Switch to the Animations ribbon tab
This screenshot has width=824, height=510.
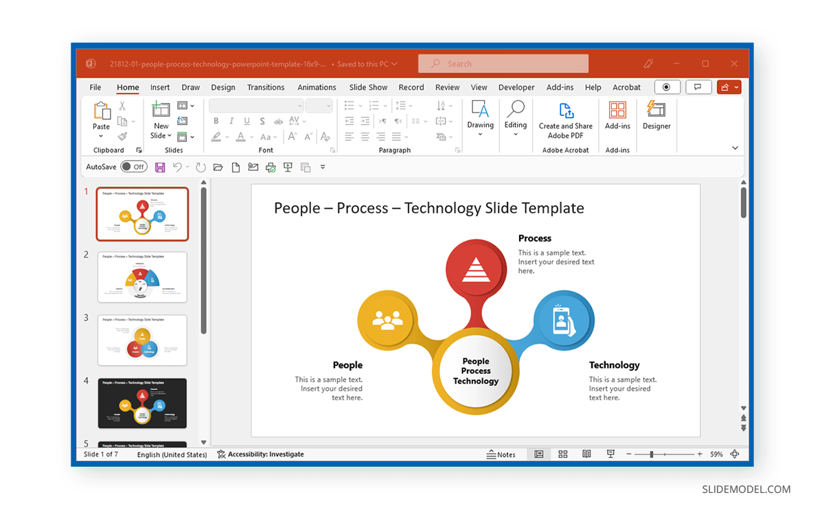point(317,87)
